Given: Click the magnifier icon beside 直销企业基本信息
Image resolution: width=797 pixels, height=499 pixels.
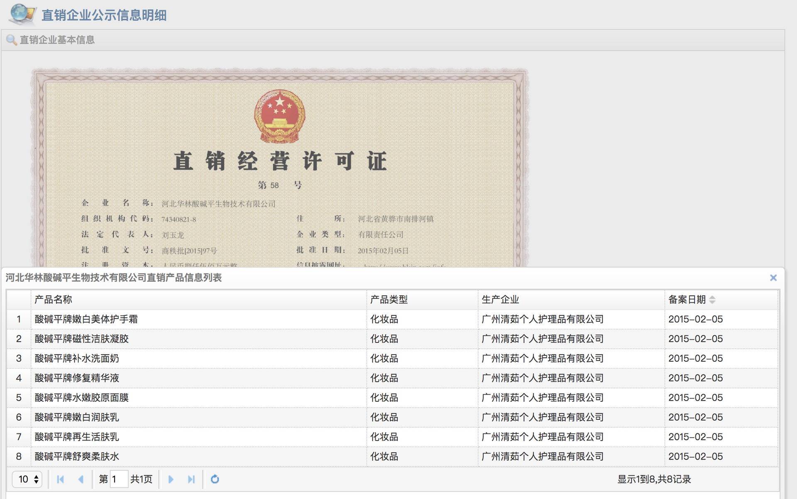Looking at the screenshot, I should [11, 40].
